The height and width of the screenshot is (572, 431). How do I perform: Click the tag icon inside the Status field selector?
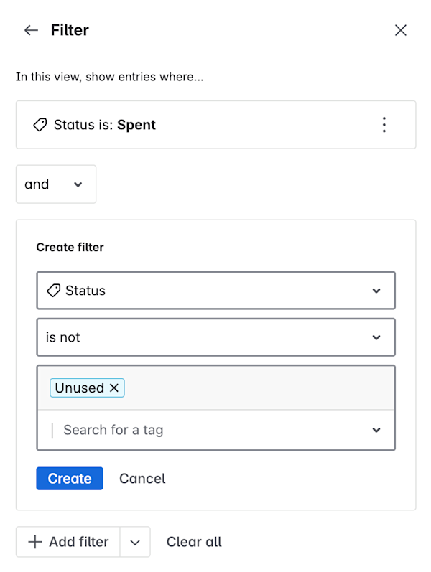tap(54, 291)
